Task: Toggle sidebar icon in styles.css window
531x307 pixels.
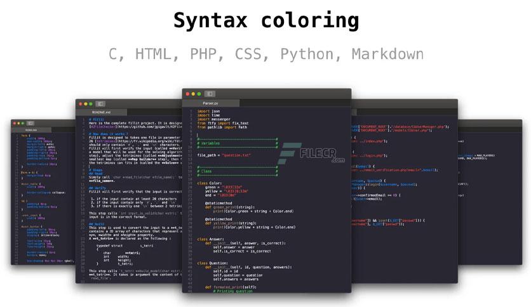Action: pyautogui.click(x=30, y=124)
